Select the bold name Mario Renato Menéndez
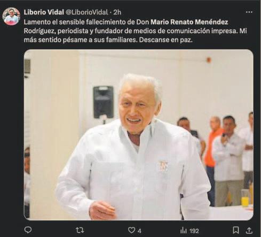Image resolution: width=261 pixels, height=237 pixels. tap(189, 22)
